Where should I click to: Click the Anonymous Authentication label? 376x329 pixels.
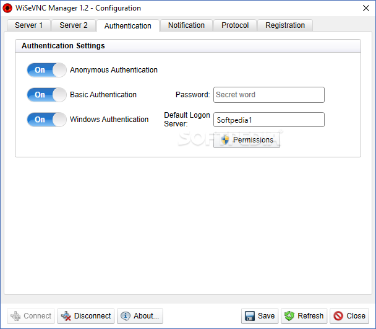pos(114,70)
